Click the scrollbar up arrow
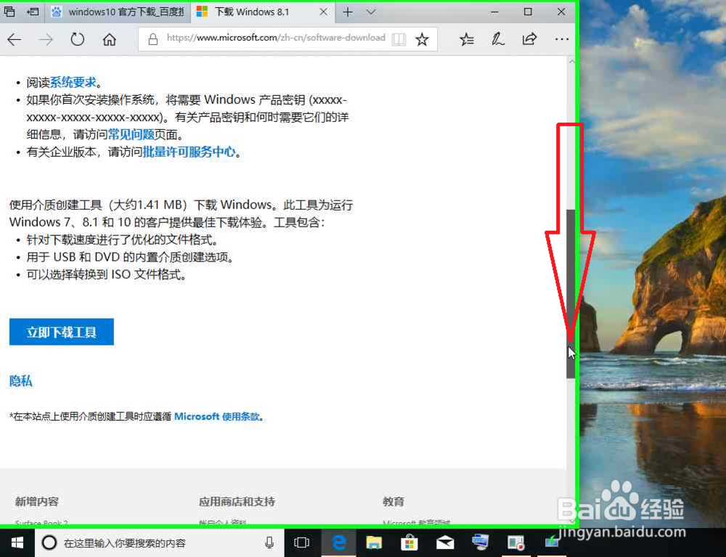 point(571,62)
